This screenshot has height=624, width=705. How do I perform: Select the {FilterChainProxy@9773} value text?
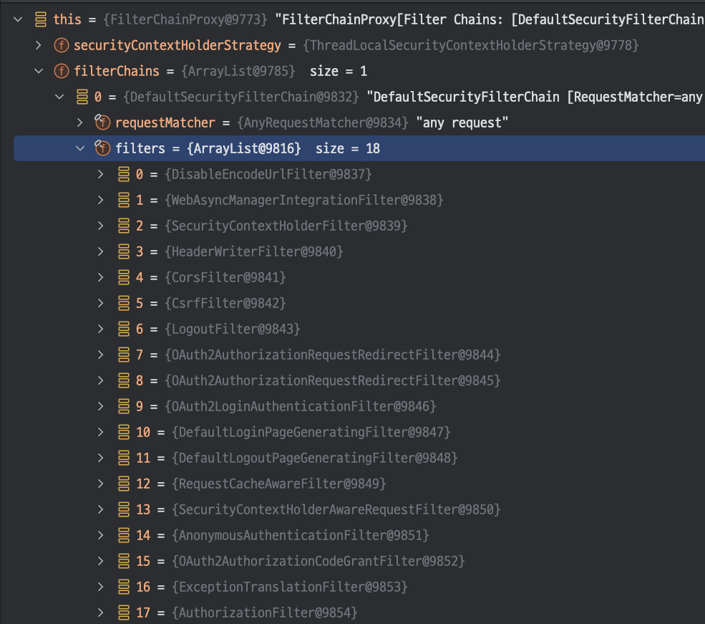click(185, 19)
